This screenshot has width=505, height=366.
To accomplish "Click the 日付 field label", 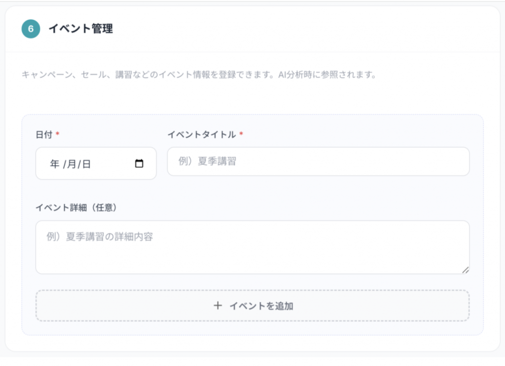I will point(44,135).
